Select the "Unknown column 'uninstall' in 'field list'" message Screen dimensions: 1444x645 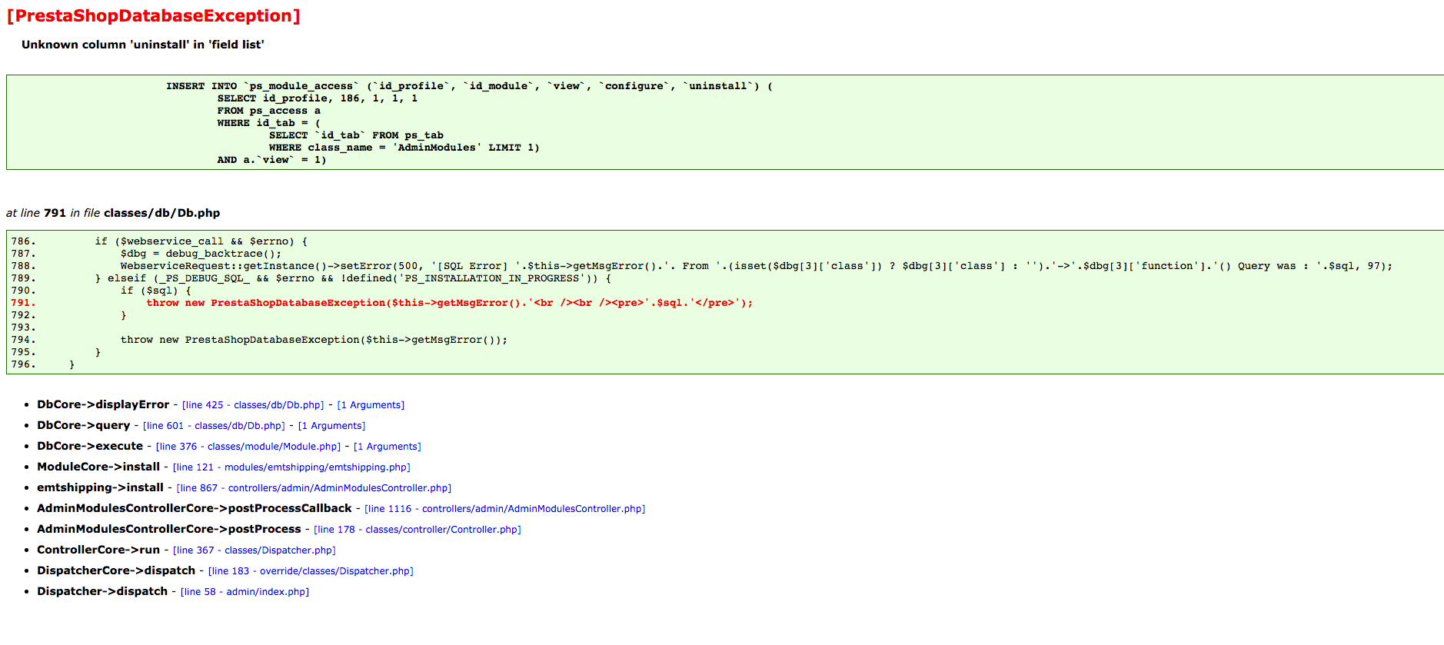coord(143,45)
